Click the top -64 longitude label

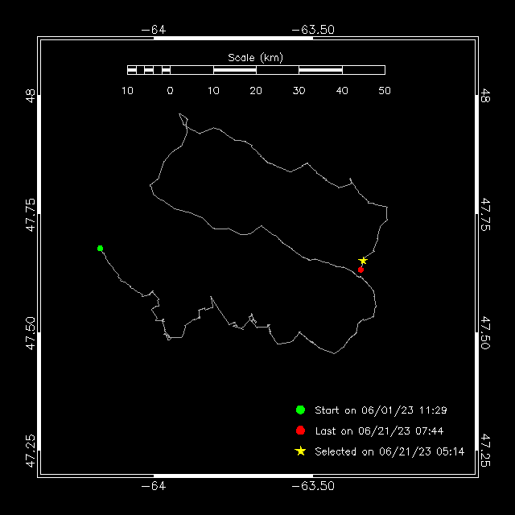154,30
